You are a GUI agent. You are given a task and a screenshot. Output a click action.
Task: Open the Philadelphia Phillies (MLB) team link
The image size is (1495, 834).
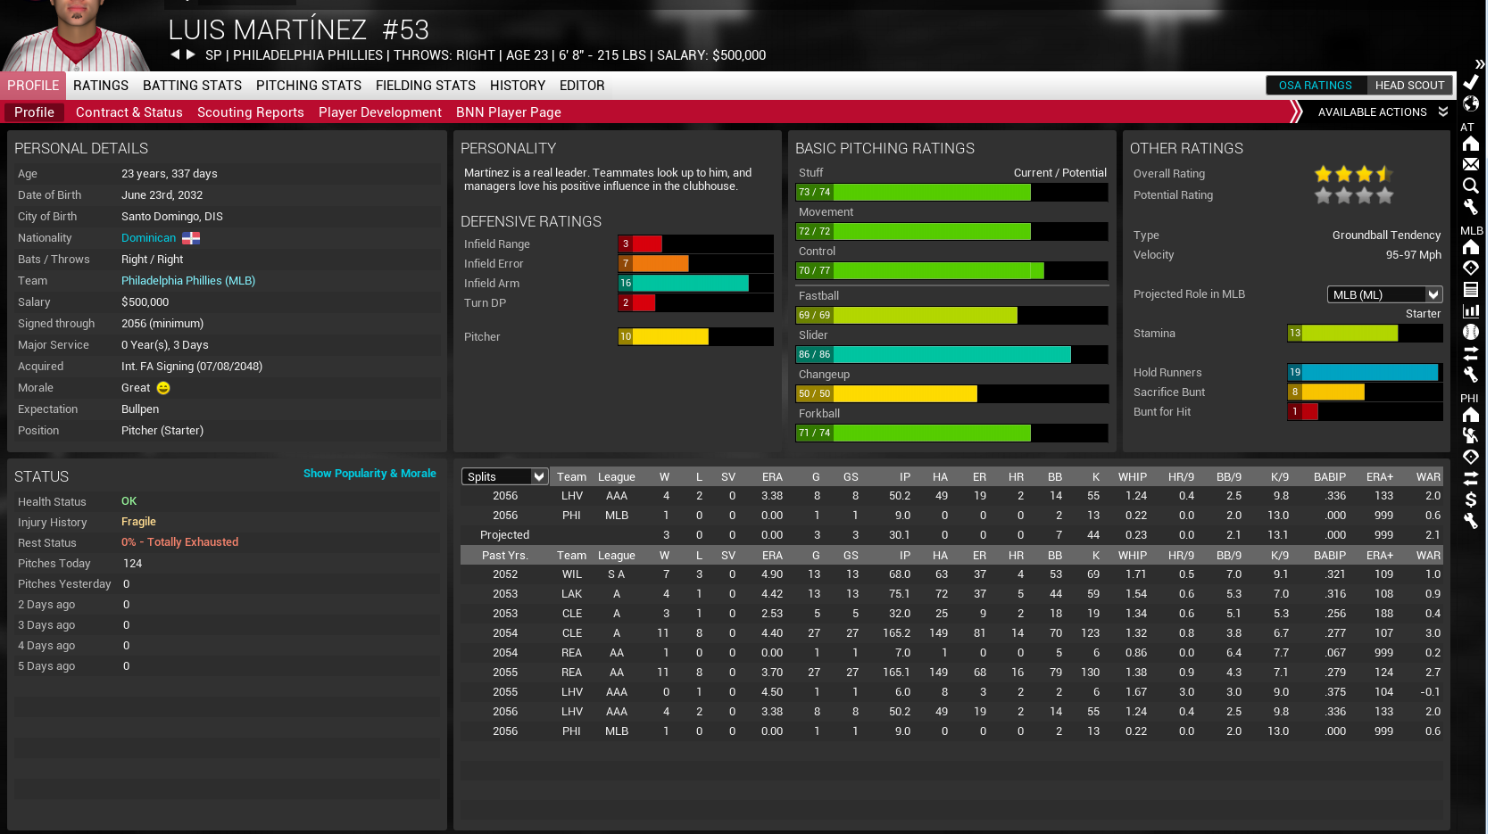(188, 281)
